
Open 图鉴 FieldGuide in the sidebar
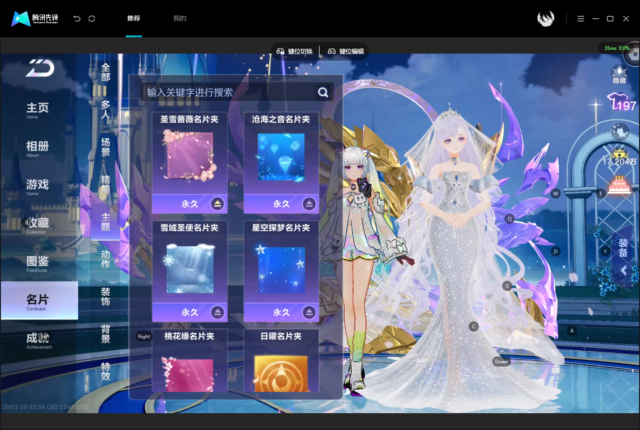[x=37, y=264]
